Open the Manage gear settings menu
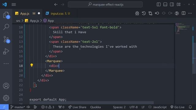196x110 pixels. pos(6,98)
